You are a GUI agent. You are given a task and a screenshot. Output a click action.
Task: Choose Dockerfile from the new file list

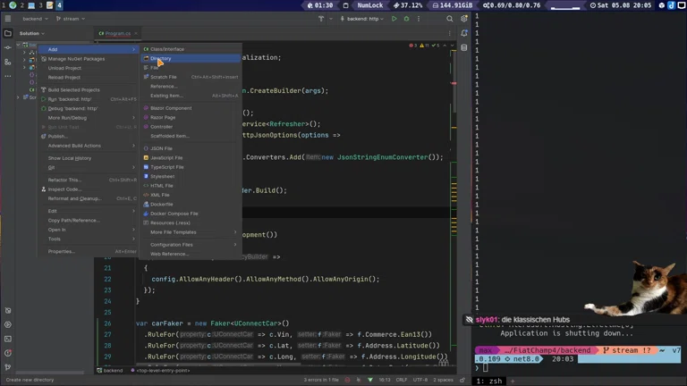162,205
